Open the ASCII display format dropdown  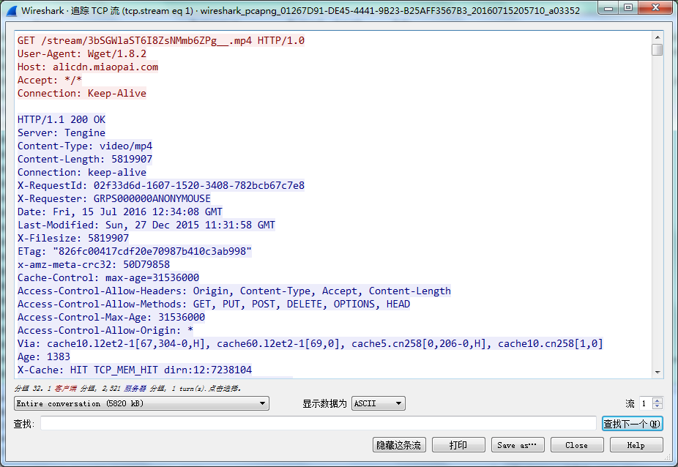coord(379,403)
